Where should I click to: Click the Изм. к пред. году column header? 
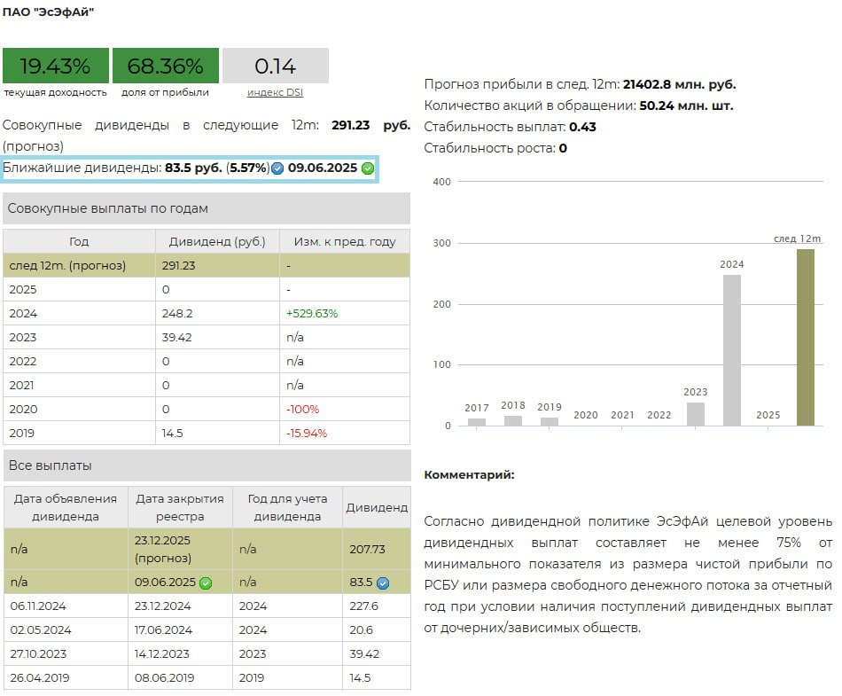click(x=345, y=241)
